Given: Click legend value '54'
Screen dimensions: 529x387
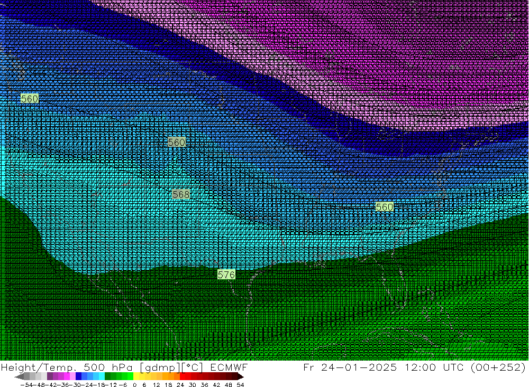Looking at the screenshot, I should point(240,385).
